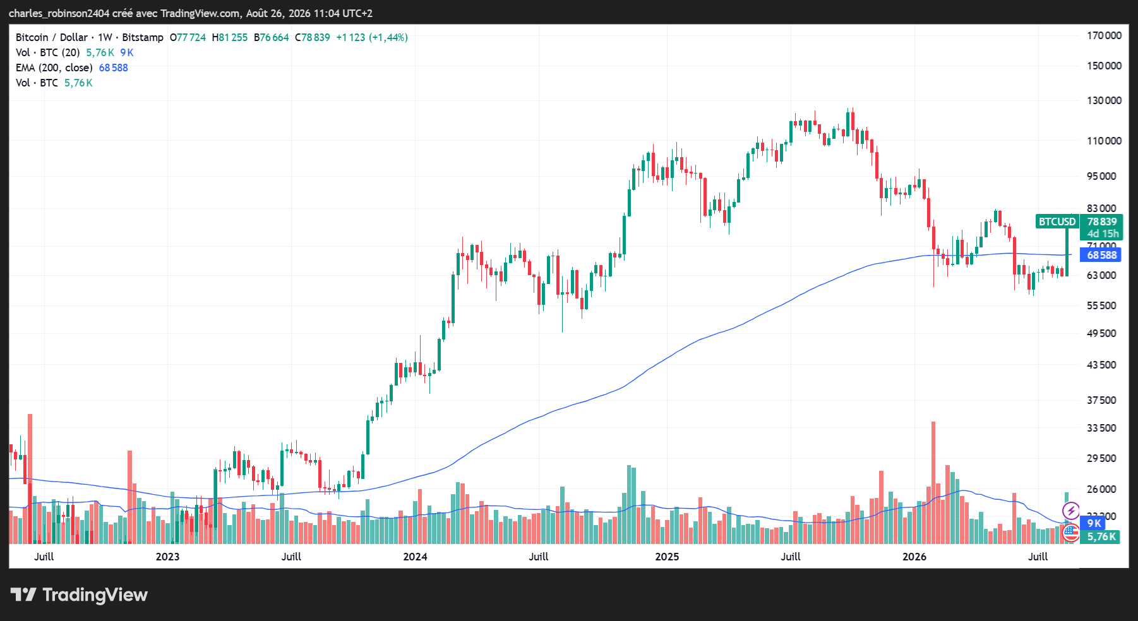Viewport: 1138px width, 621px height.
Task: Select the Bitcoin / Dollar symbol title
Action: point(90,37)
